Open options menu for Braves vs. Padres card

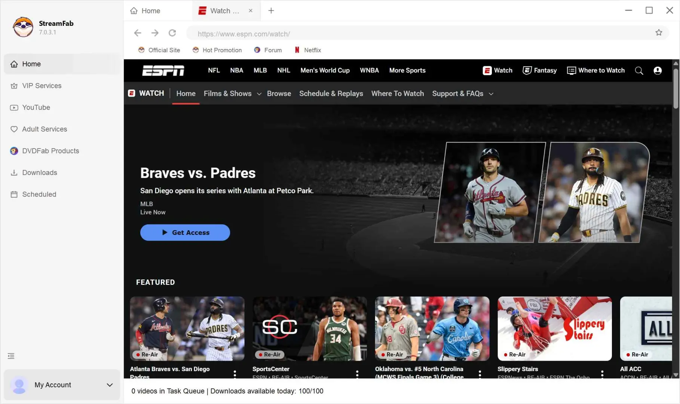(235, 373)
